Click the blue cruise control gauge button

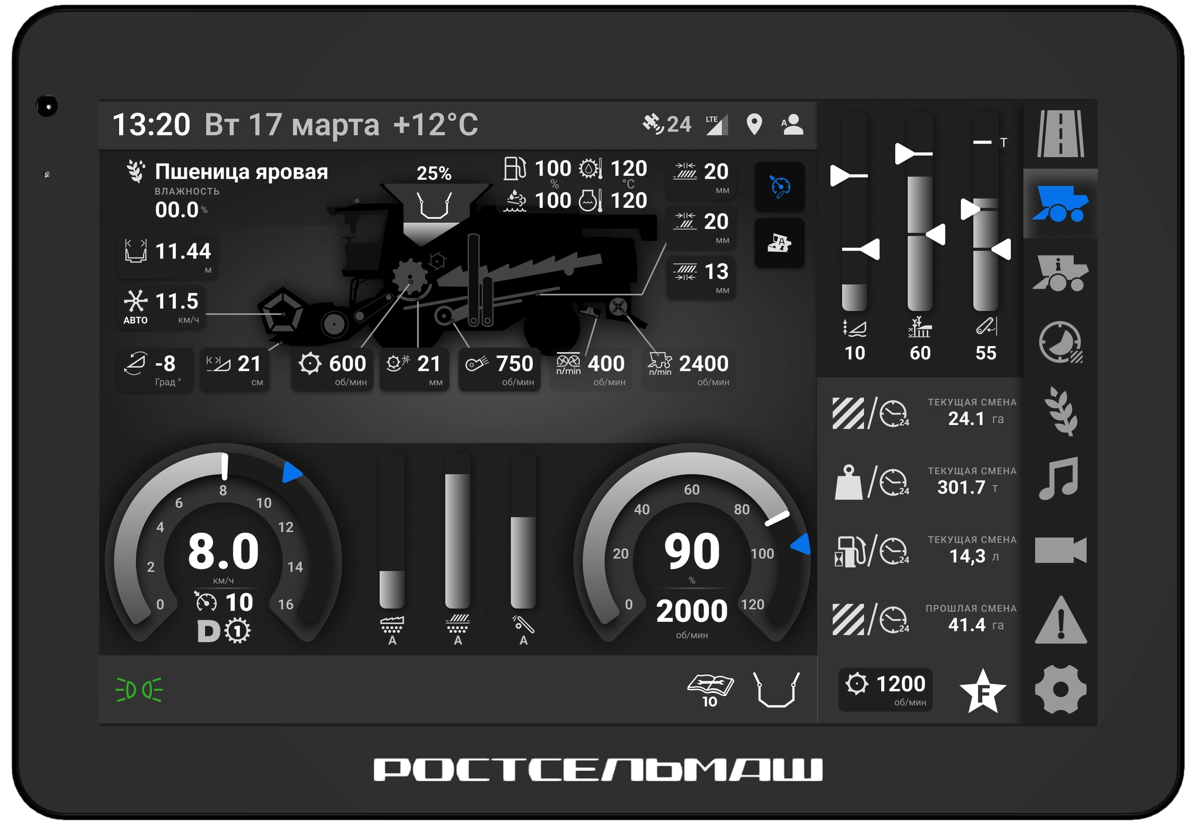780,187
